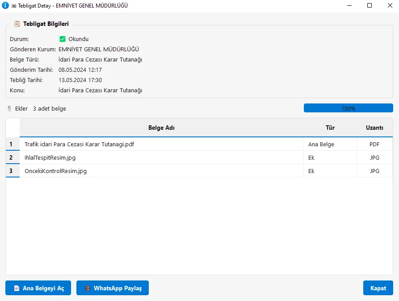Click the WhatsApp Paylaş button icon
399x301 pixels.
coord(88,289)
